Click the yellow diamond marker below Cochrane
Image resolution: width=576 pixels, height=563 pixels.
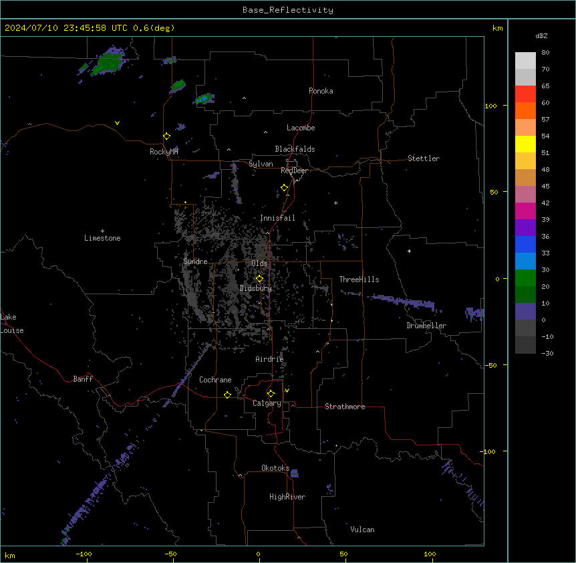tap(227, 395)
